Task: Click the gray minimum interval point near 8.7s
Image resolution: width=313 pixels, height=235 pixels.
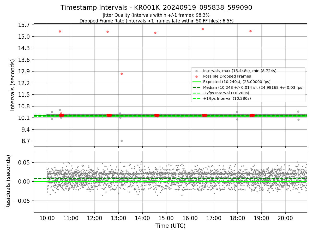Action: [x=122, y=141]
